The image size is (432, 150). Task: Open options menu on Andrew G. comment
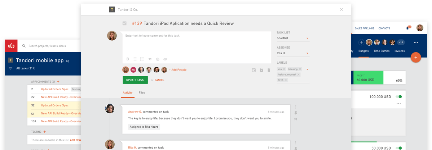click(x=296, y=107)
